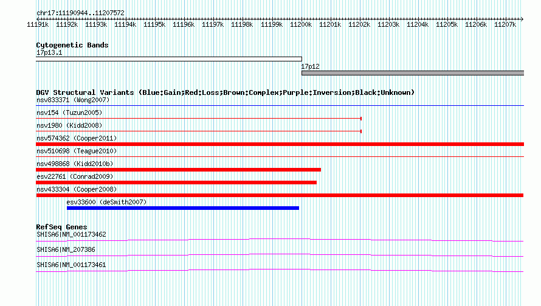This screenshot has height=306, width=541.
Task: Click the 11204k ruler tick label
Action: (x=418, y=24)
